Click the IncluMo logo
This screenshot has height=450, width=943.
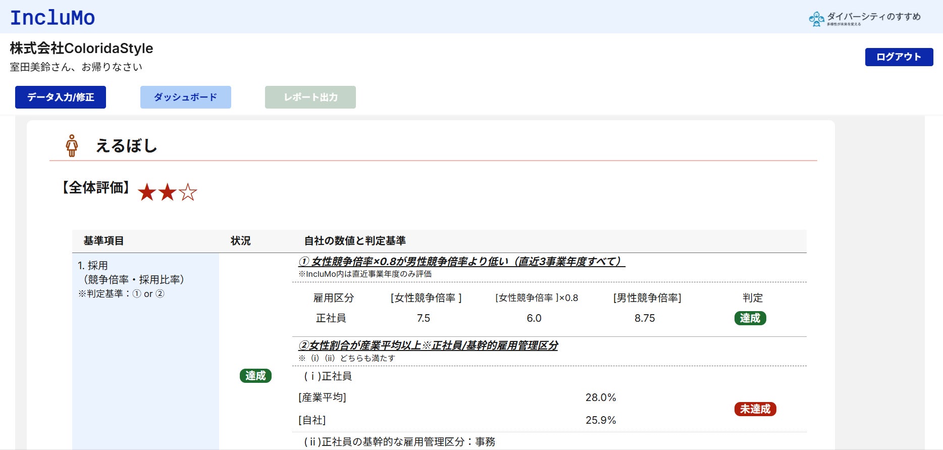(53, 18)
